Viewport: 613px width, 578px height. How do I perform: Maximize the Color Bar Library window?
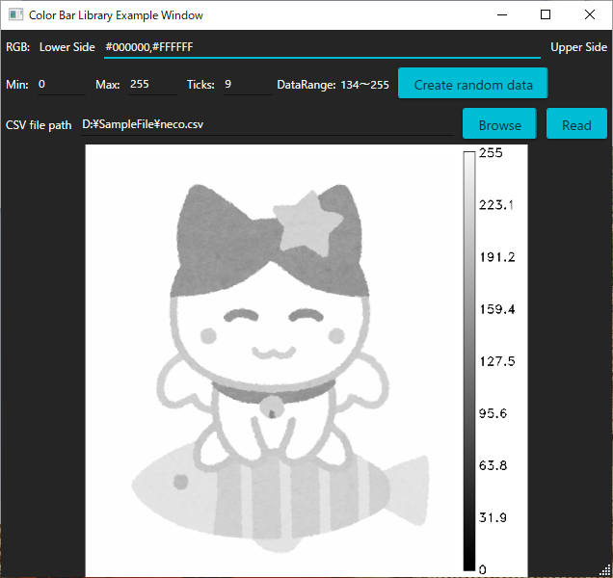pos(546,14)
